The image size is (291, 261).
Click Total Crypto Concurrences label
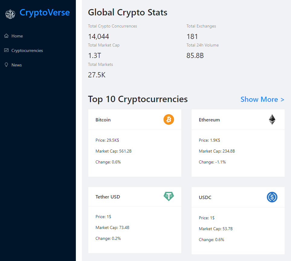point(112,26)
